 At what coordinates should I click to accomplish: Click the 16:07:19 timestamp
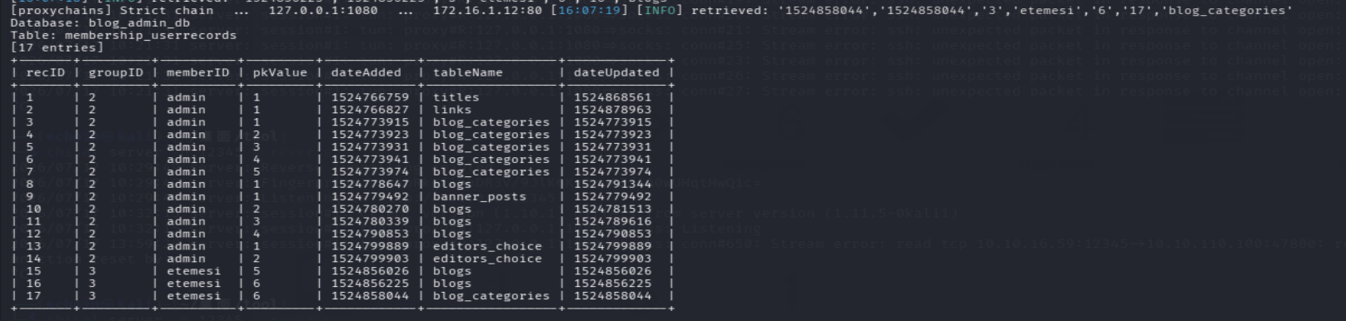598,11
